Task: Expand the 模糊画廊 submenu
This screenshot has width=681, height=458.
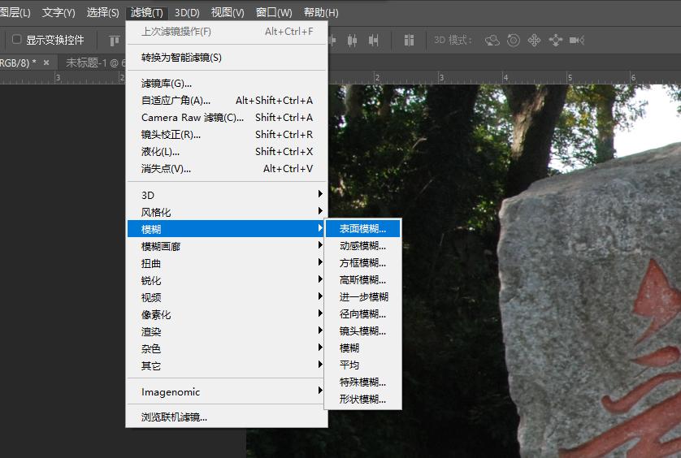Action: point(227,246)
